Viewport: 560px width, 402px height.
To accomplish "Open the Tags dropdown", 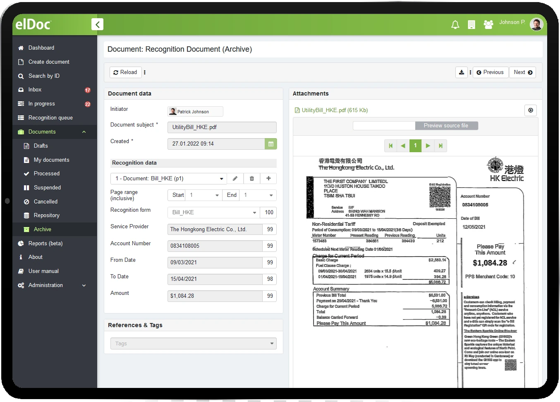I will [x=193, y=344].
